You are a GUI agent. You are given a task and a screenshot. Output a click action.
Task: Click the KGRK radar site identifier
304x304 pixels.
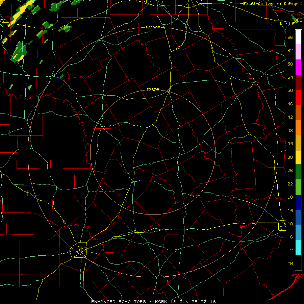click(162, 302)
